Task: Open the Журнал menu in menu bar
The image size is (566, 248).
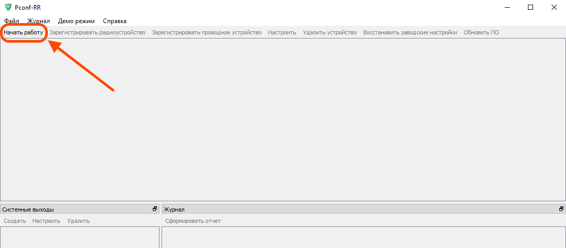Action: (x=39, y=21)
